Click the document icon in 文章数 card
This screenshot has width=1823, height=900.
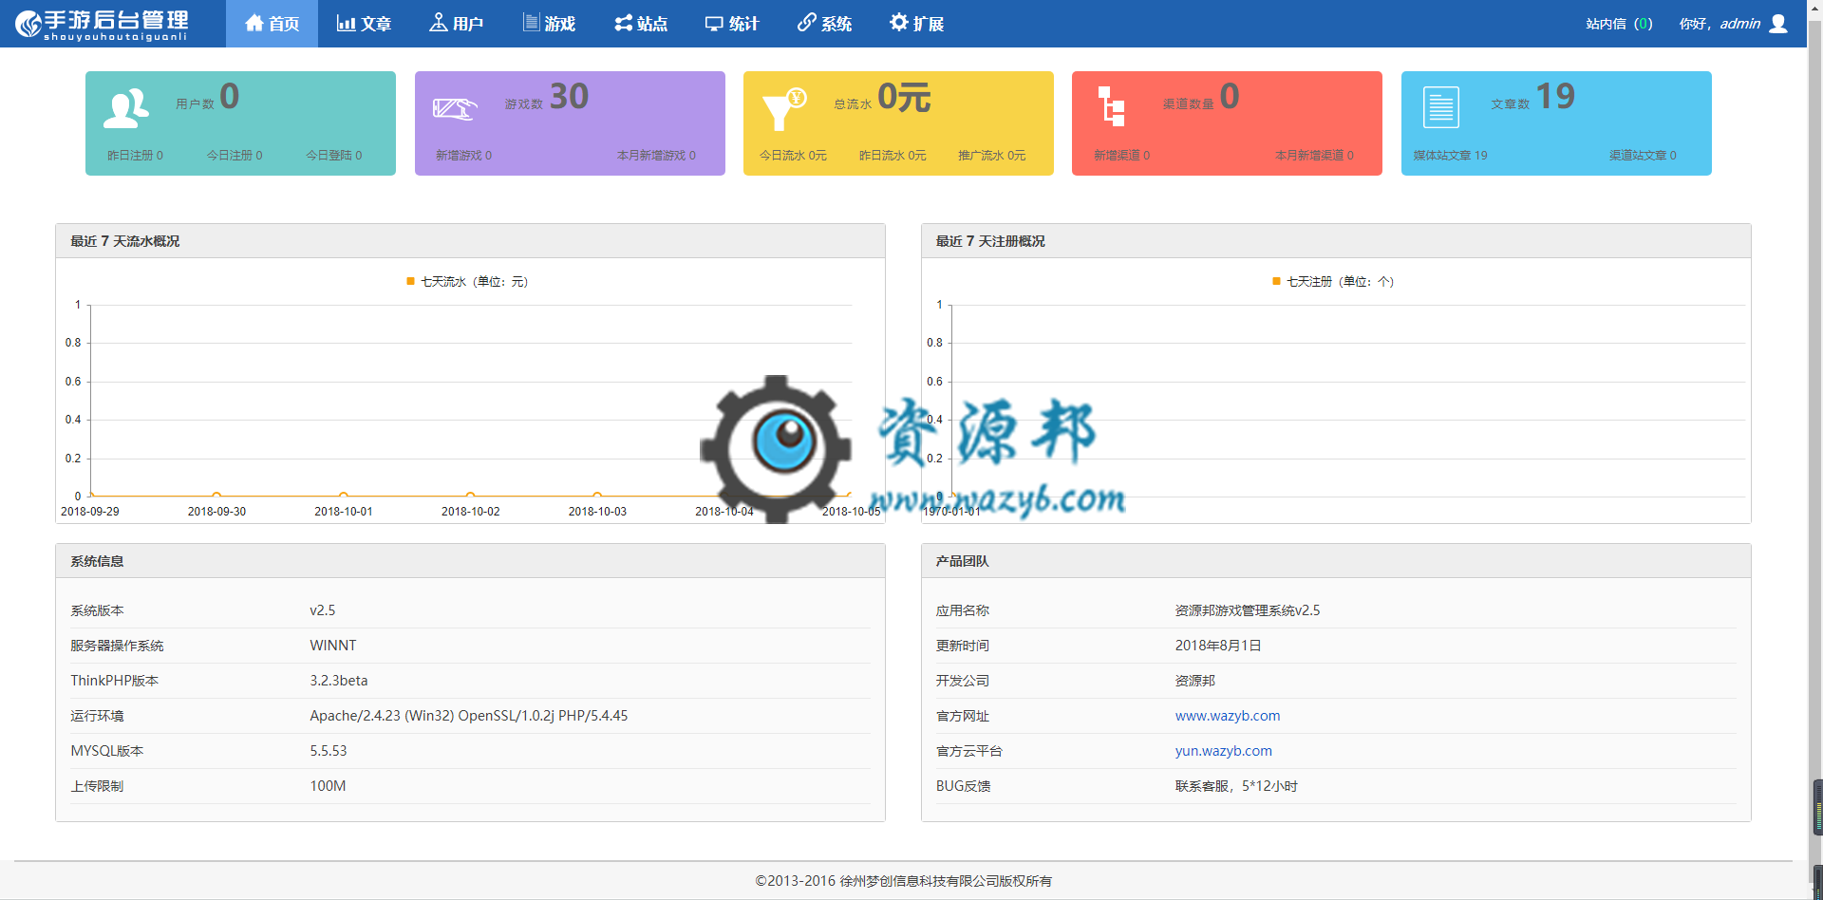pos(1440,107)
